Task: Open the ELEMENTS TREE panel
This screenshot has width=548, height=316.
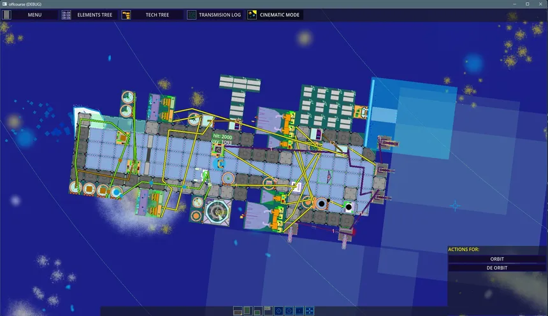Action: [x=95, y=15]
